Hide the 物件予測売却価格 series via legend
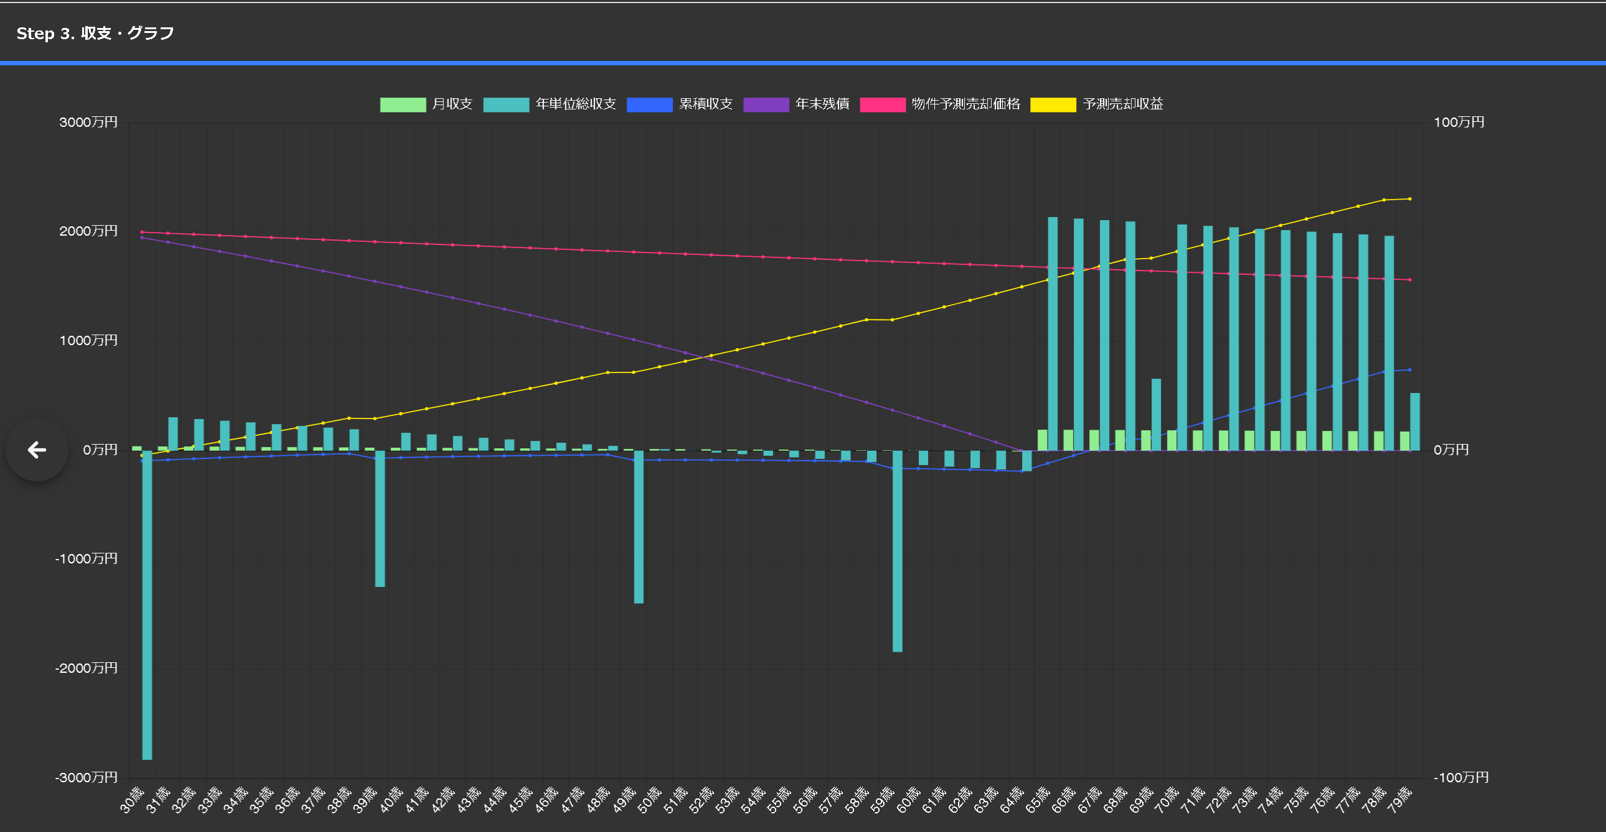Screen dimensions: 1606x832 (x=965, y=104)
